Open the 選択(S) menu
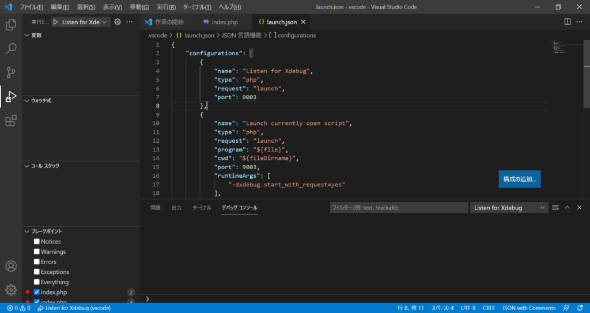590x313 pixels. [x=86, y=7]
